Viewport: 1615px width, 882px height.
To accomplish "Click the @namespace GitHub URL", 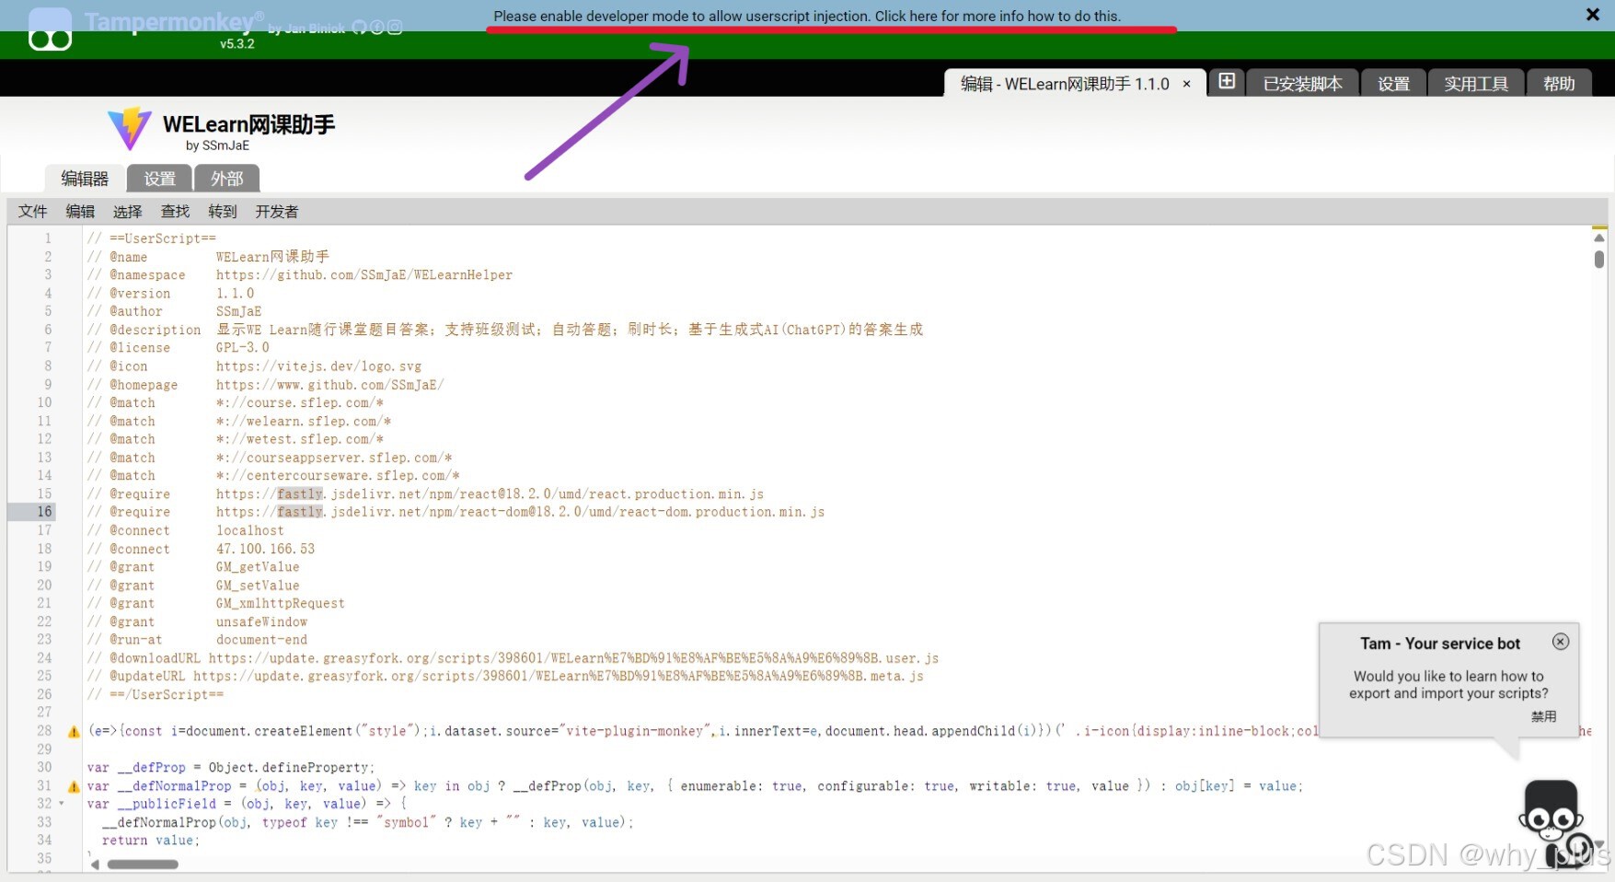I will [364, 275].
